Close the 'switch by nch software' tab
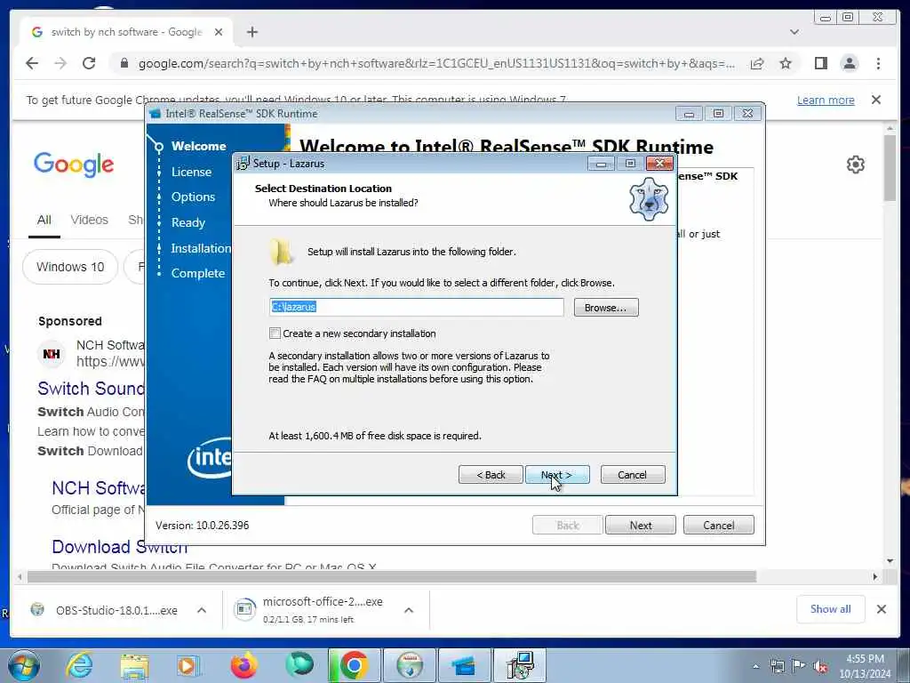910x683 pixels. tap(219, 32)
